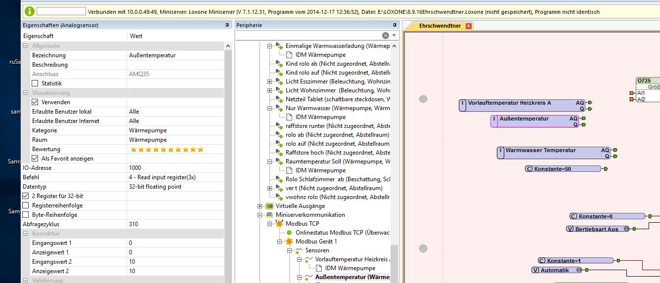Image resolution: width=660 pixels, height=283 pixels.
Task: Clear the Peripherie search field
Action: [x=386, y=36]
